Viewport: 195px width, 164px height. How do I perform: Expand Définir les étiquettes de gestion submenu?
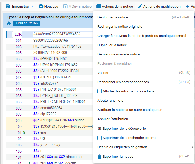[x=192, y=147]
